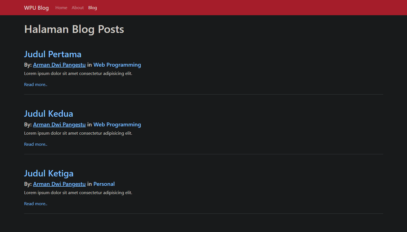Open the Web Programming category of Judul Kedua
This screenshot has height=232, width=407.
point(117,124)
